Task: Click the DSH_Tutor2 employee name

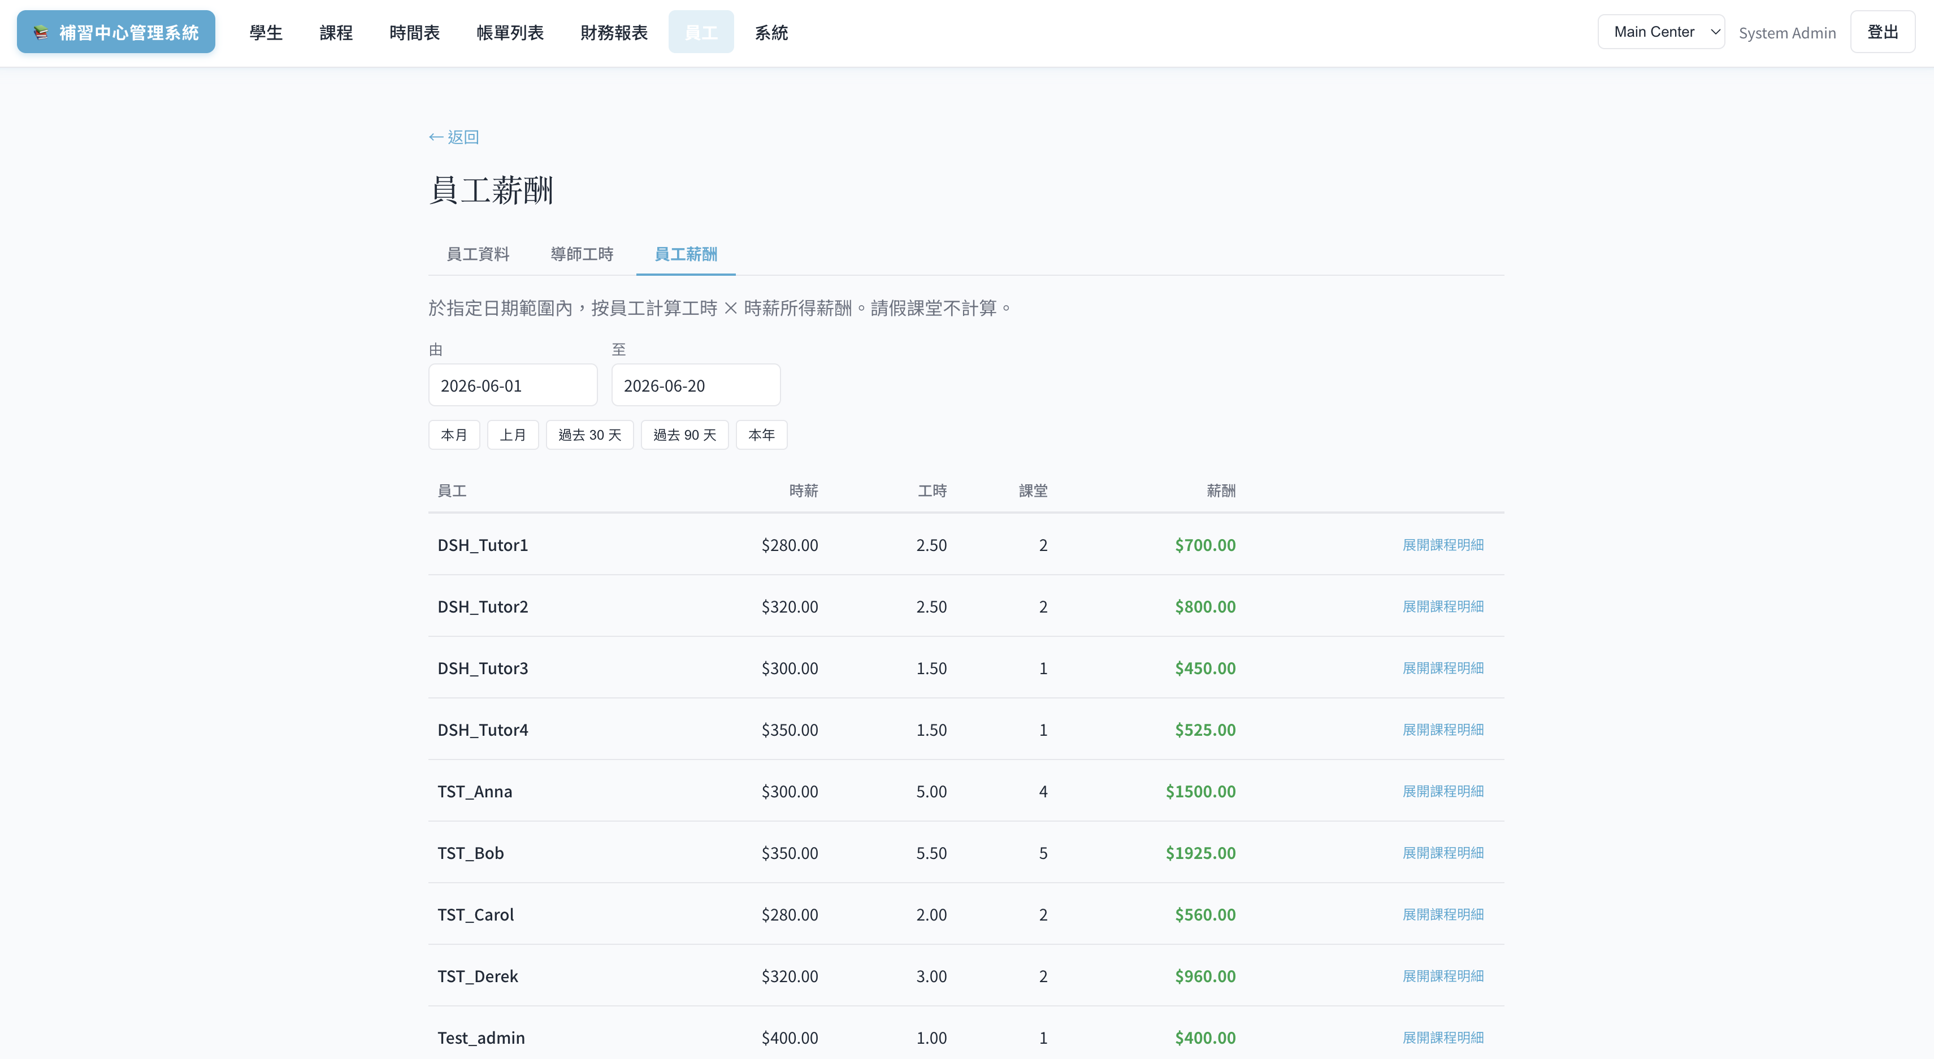Action: tap(483, 606)
